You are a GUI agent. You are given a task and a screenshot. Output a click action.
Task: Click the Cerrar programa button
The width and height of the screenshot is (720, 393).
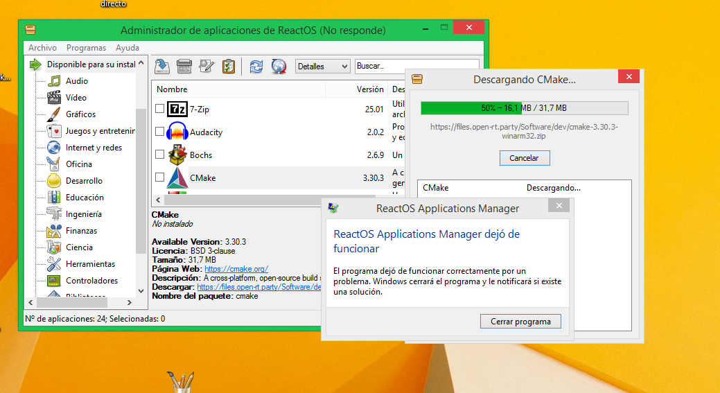[520, 322]
